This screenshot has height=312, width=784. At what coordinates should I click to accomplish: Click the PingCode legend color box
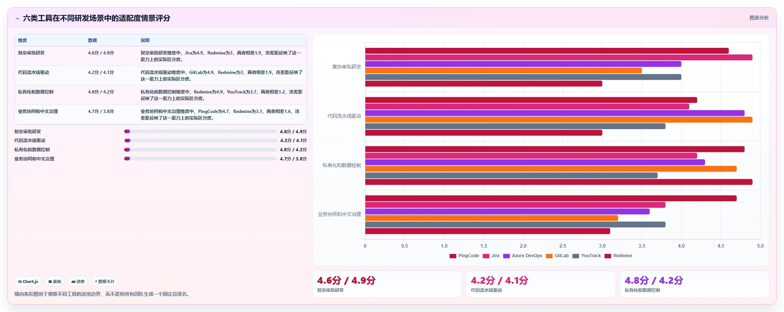click(453, 256)
